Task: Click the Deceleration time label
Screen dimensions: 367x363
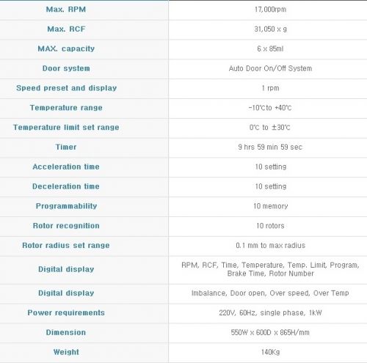Action: (x=66, y=186)
